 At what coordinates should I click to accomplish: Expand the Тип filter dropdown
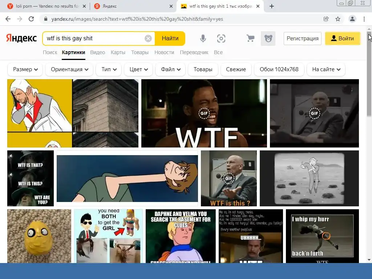pos(109,69)
